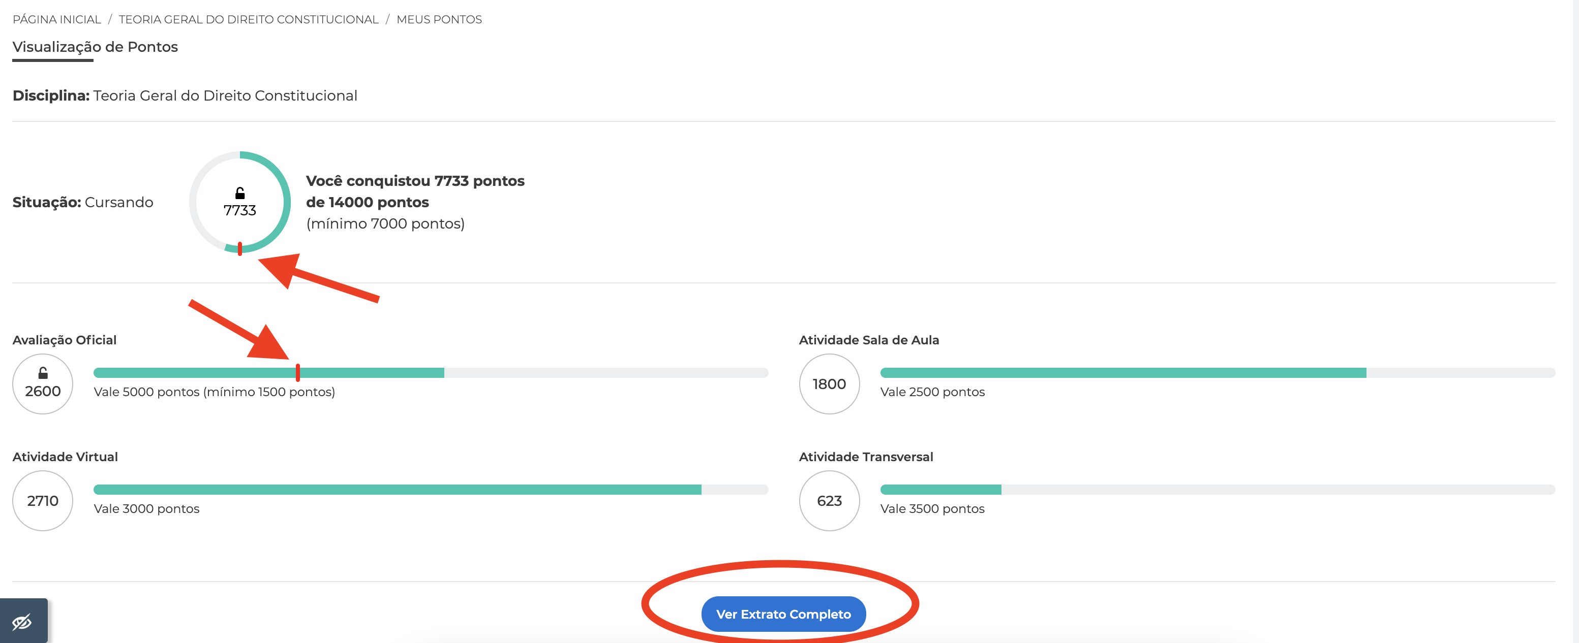Screen dimensions: 1579x643
Task: Select the Visualização de Pontos tab
Action: point(95,47)
